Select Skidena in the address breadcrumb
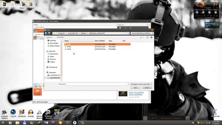This screenshot has height=125, width=222. click(x=84, y=33)
